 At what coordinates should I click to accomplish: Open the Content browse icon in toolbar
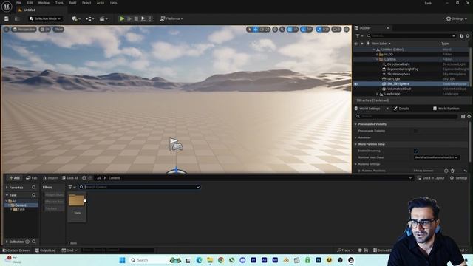click(17, 18)
